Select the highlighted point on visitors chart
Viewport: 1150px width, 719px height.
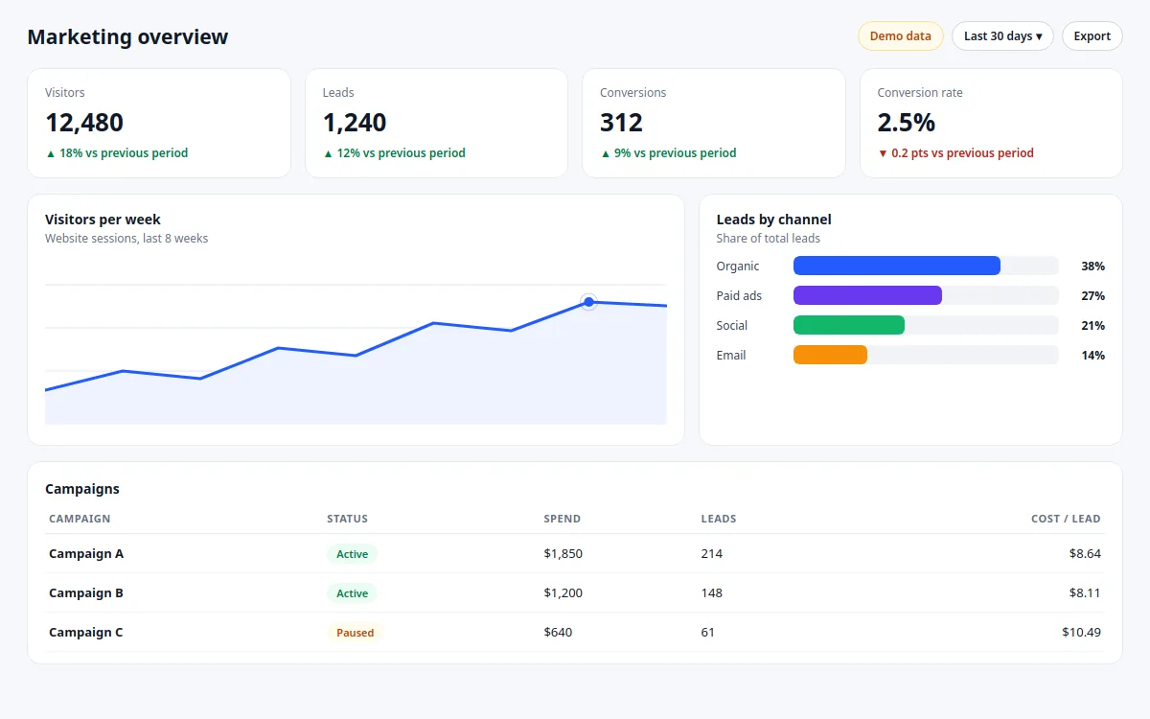tap(589, 302)
